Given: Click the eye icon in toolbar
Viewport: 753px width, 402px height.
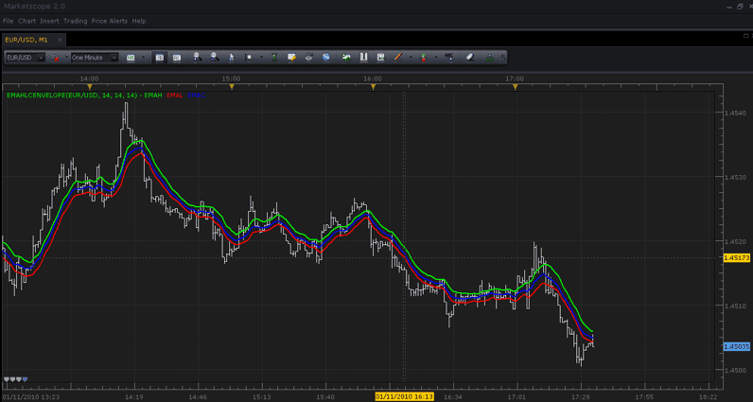Looking at the screenshot, I should pyautogui.click(x=308, y=58).
